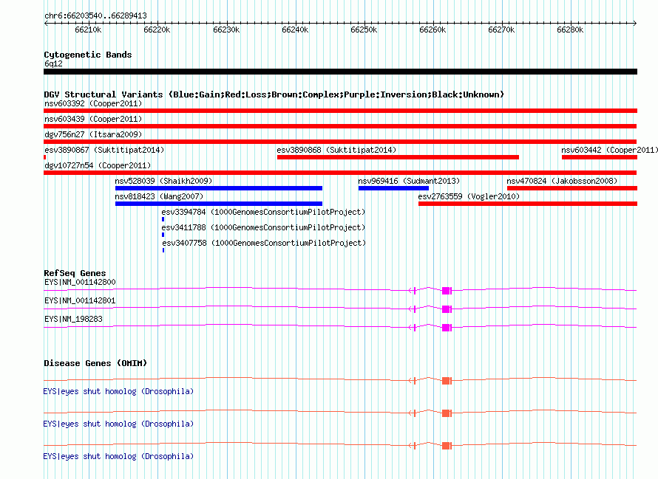Click the nsv470824 (Jakobsson2008) label
The width and height of the screenshot is (658, 479).
click(563, 181)
